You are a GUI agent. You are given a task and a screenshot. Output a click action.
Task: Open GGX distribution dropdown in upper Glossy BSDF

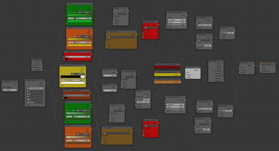coord(204,40)
